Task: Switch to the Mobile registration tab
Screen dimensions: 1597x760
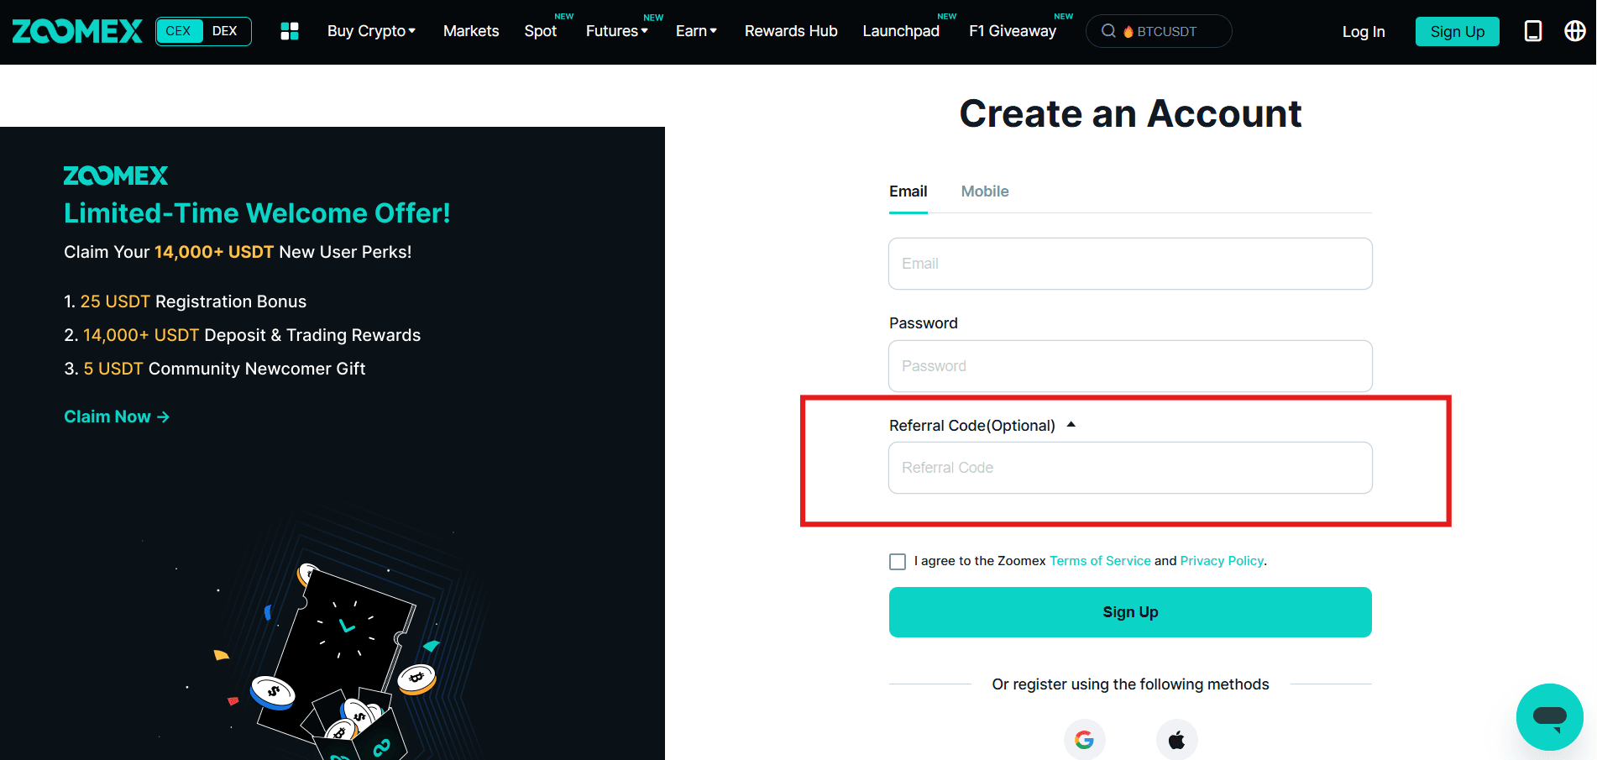Action: (x=984, y=191)
